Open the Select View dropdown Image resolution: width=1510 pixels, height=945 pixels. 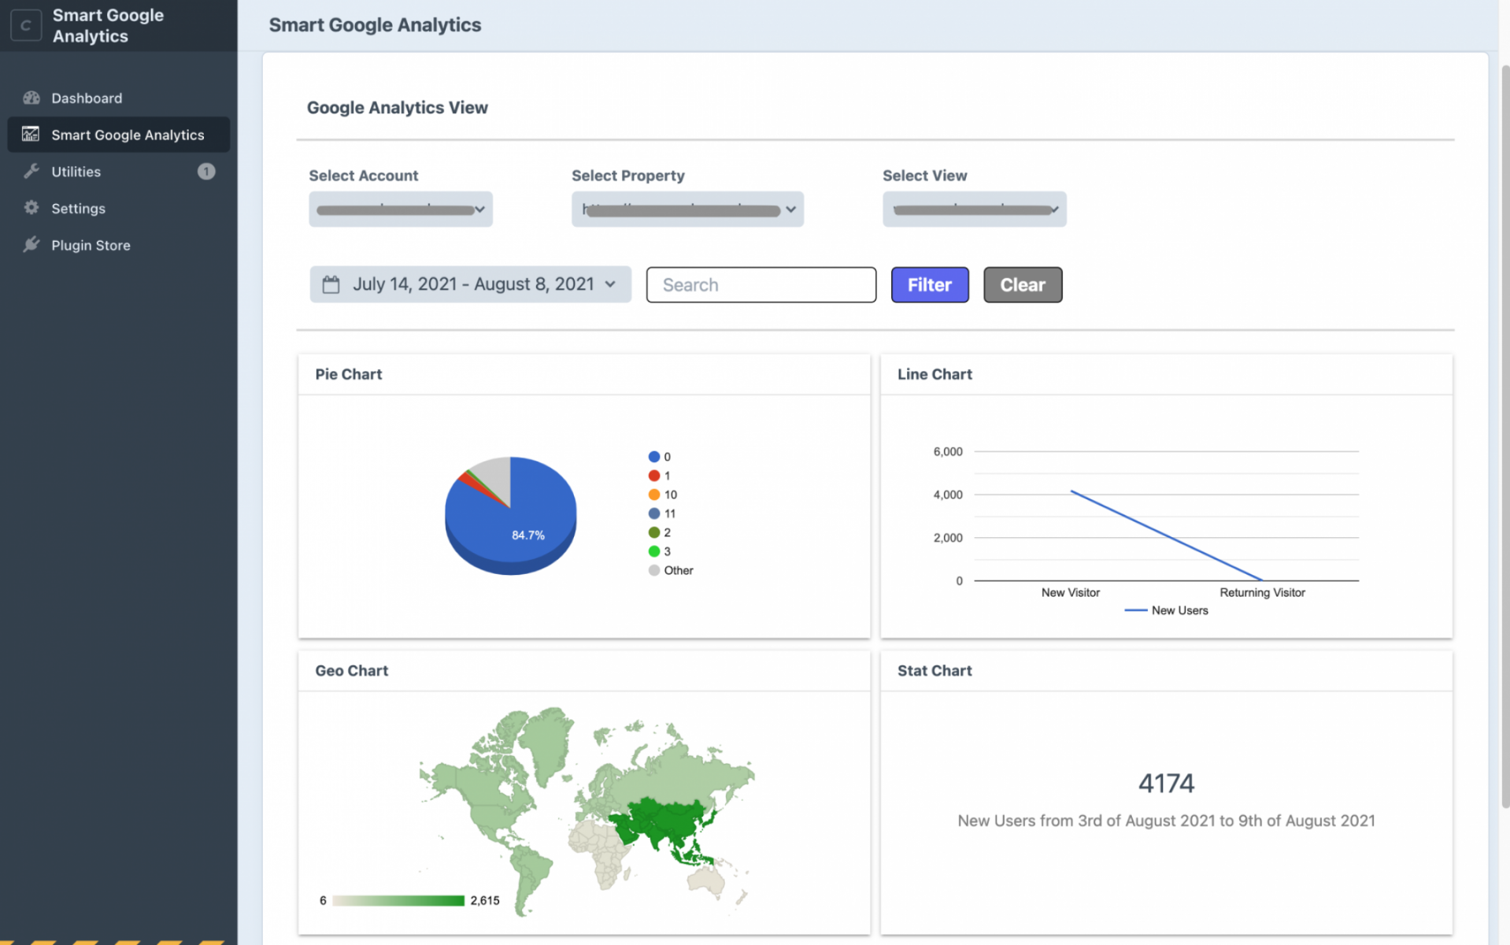coord(974,209)
